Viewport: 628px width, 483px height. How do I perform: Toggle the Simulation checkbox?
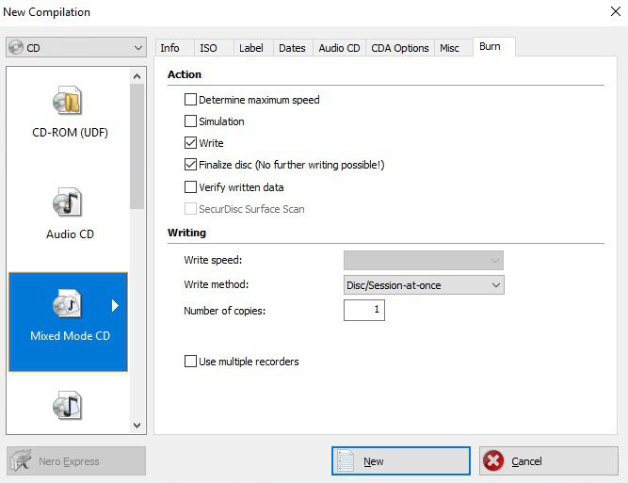[191, 121]
